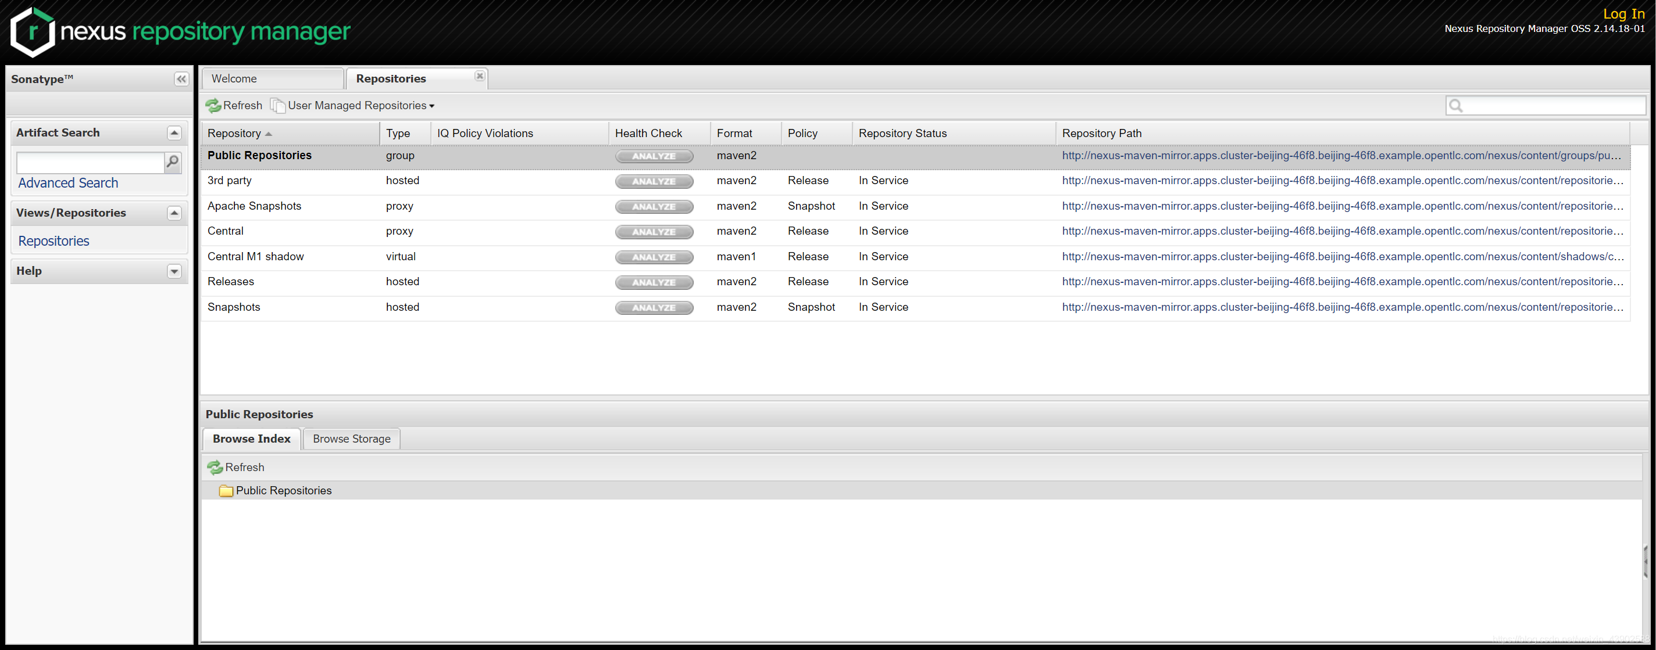Open Snapshots repository path URL

[x=1342, y=307]
